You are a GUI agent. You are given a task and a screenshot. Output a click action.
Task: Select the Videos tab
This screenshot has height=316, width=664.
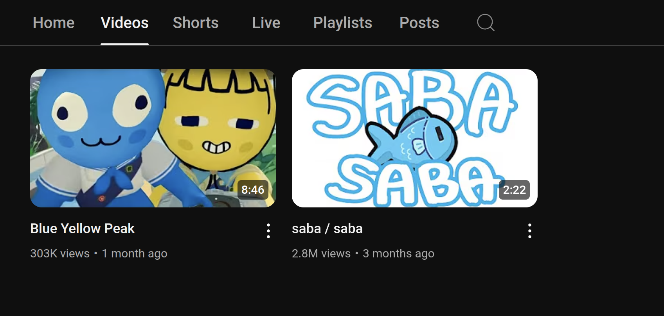click(x=124, y=23)
